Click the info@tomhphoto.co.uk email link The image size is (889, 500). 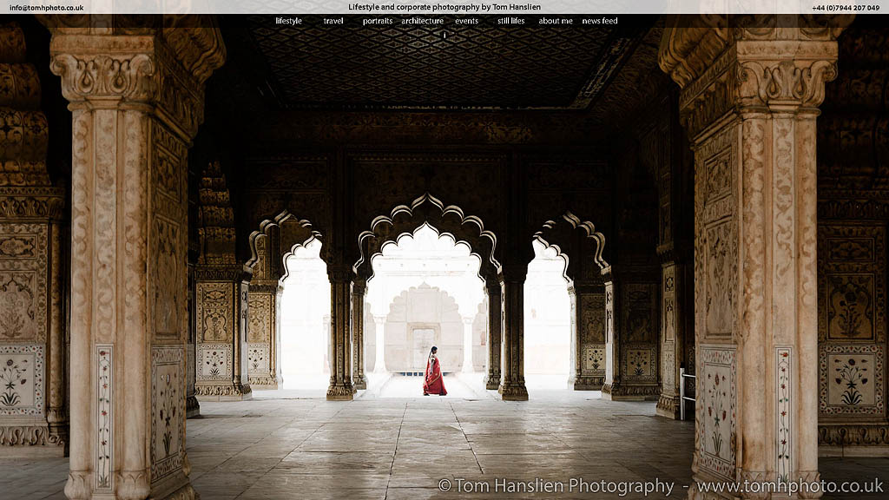point(47,8)
